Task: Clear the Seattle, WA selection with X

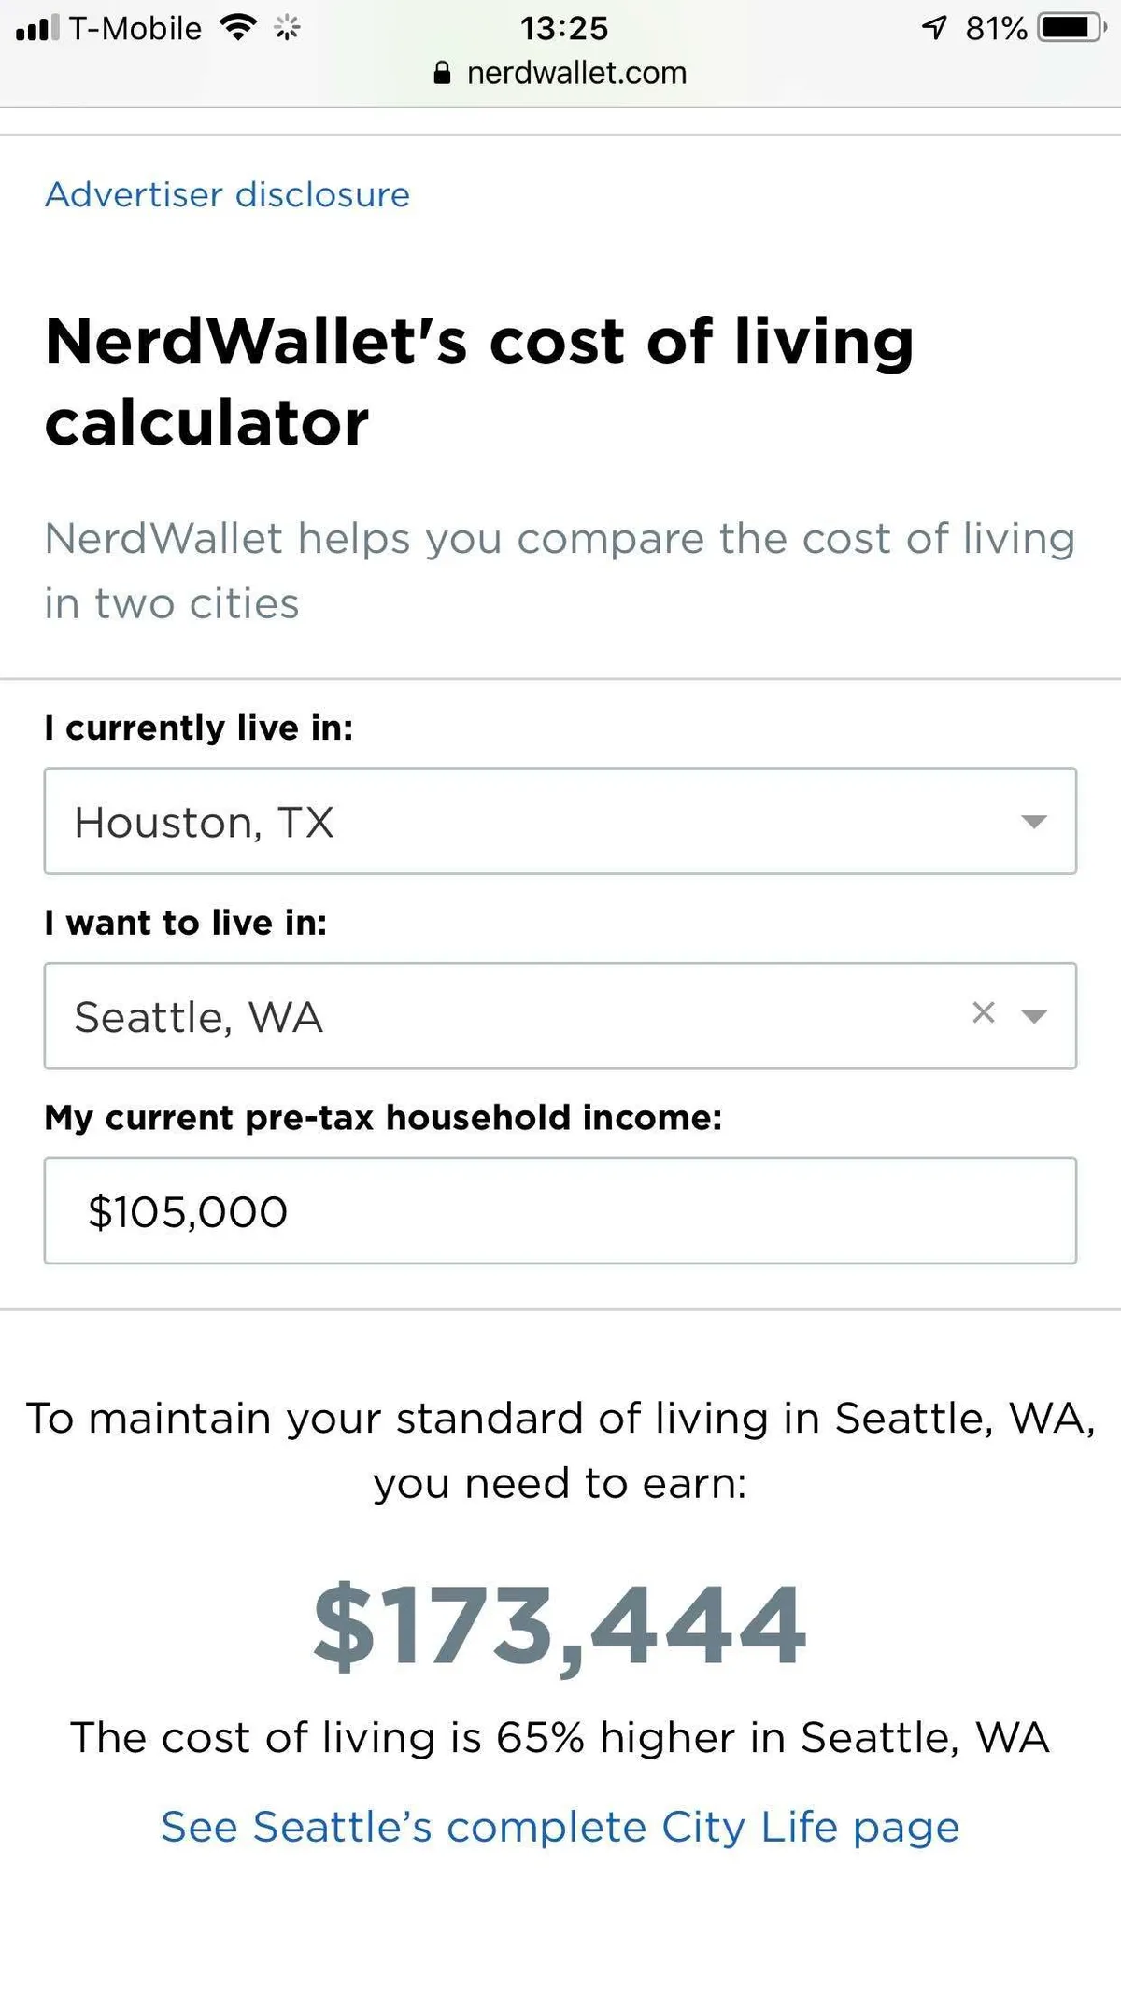Action: [x=983, y=1013]
